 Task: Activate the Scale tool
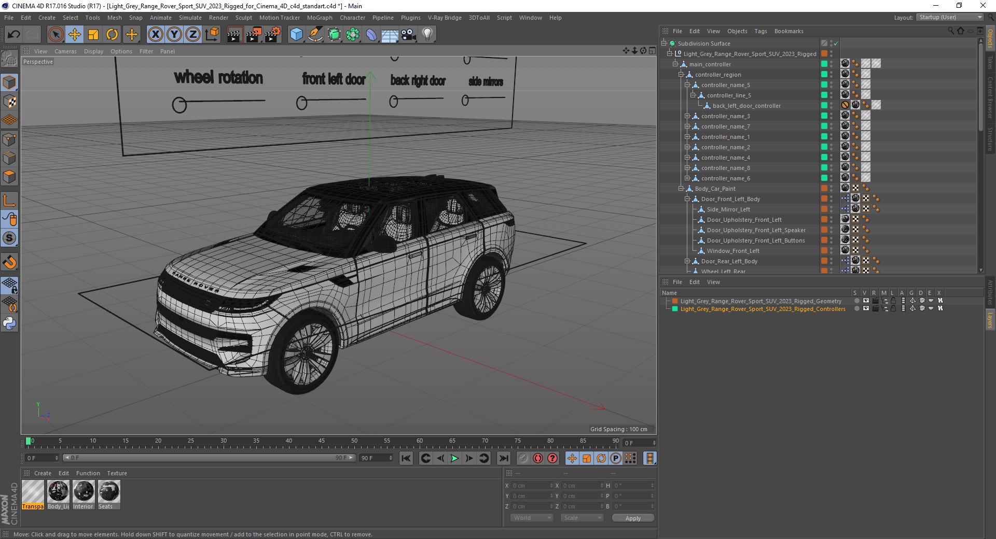pos(93,35)
